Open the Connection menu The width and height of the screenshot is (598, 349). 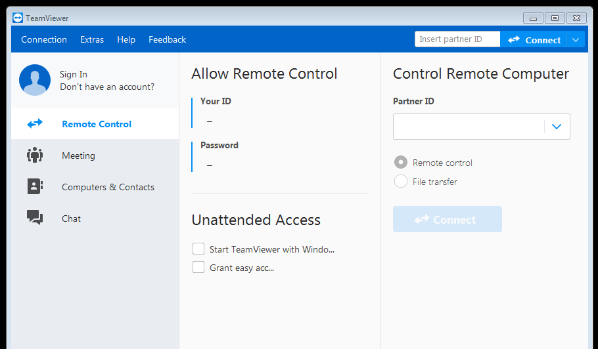44,39
